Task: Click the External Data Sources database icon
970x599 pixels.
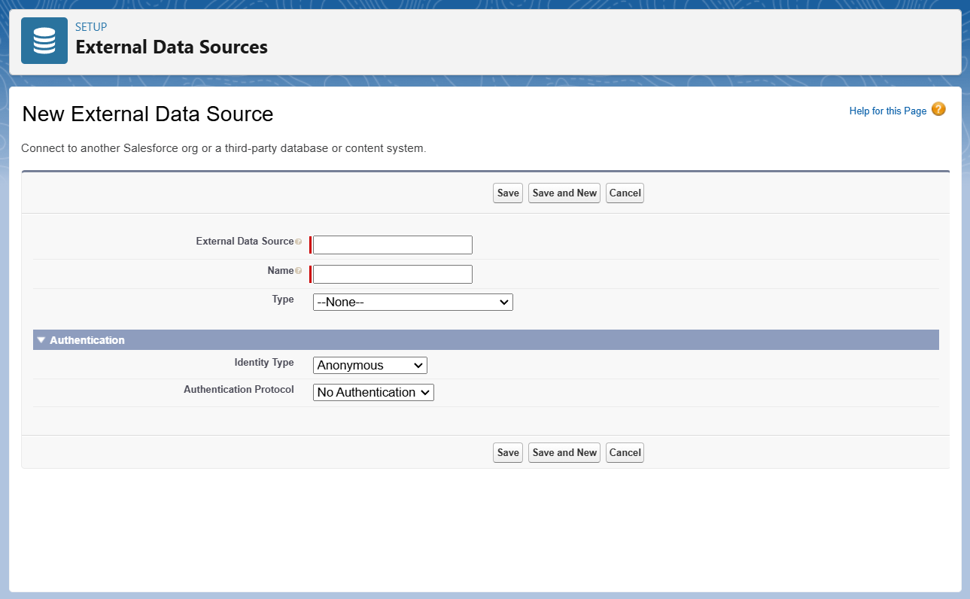Action: [x=44, y=41]
